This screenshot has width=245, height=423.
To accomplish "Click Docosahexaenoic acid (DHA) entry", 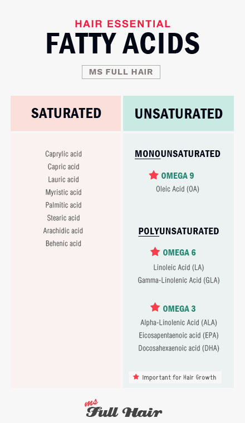I will pyautogui.click(x=179, y=348).
